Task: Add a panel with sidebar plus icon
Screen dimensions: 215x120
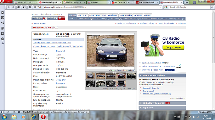Action: point(3,43)
